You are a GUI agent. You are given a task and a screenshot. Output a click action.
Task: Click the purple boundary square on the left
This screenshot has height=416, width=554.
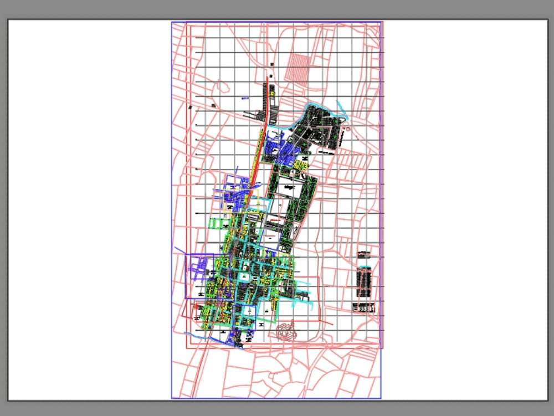209,275
